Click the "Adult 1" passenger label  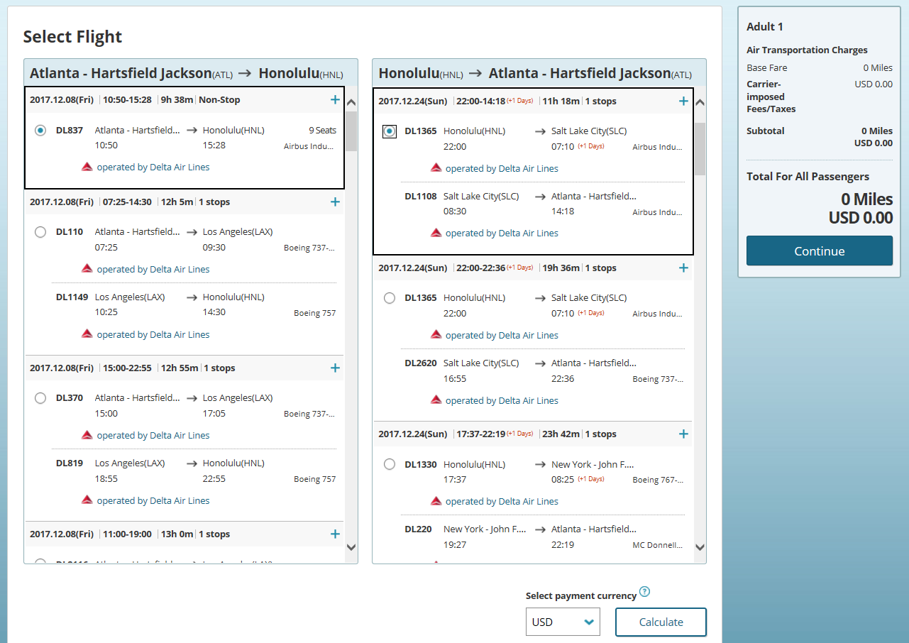[765, 27]
